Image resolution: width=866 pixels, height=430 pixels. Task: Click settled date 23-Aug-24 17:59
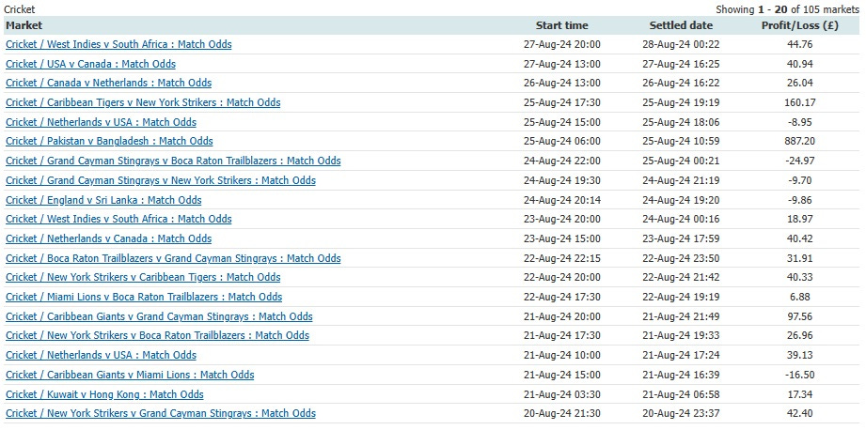[x=681, y=238]
